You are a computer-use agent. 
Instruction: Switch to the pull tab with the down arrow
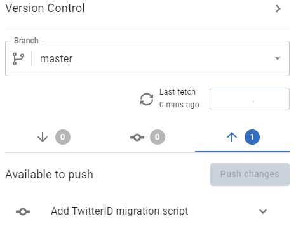pyautogui.click(x=53, y=137)
